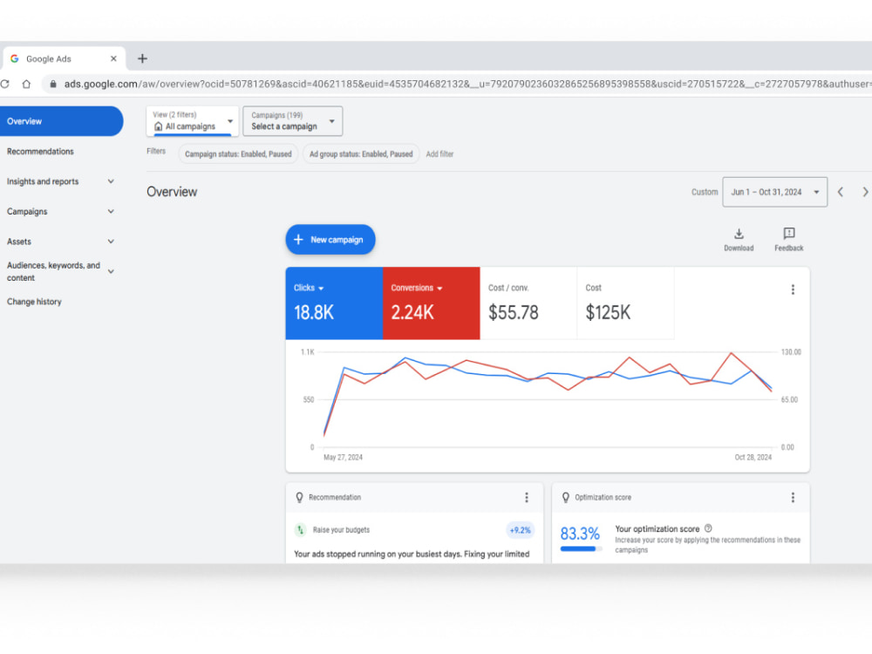Open the Jun 1 – Oct 31, 2024 date picker
Image resolution: width=872 pixels, height=654 pixels.
click(x=774, y=192)
